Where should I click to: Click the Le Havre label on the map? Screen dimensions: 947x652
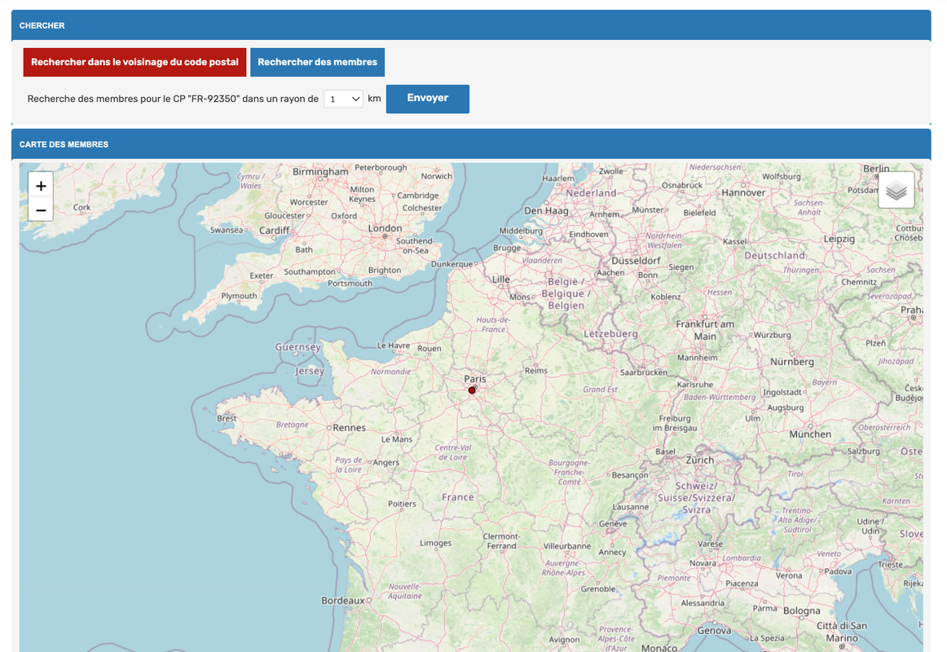click(x=393, y=346)
